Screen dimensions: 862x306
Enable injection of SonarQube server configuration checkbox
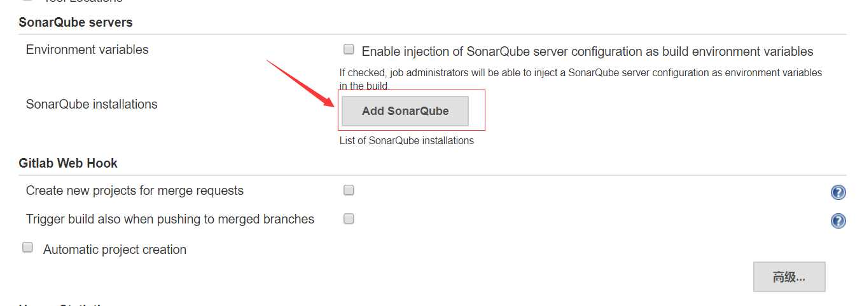[x=349, y=50]
